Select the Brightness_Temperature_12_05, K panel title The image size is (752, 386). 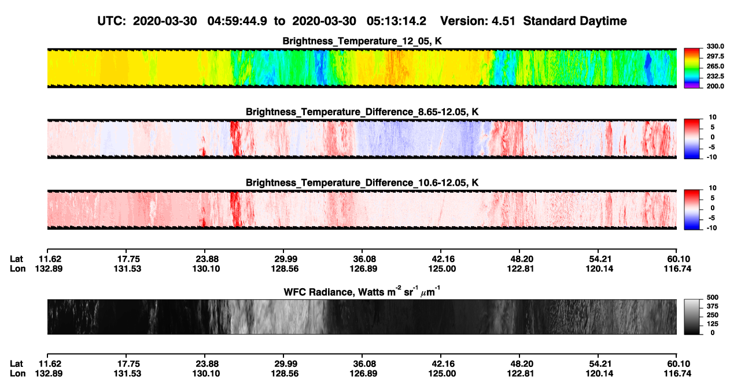pos(362,41)
